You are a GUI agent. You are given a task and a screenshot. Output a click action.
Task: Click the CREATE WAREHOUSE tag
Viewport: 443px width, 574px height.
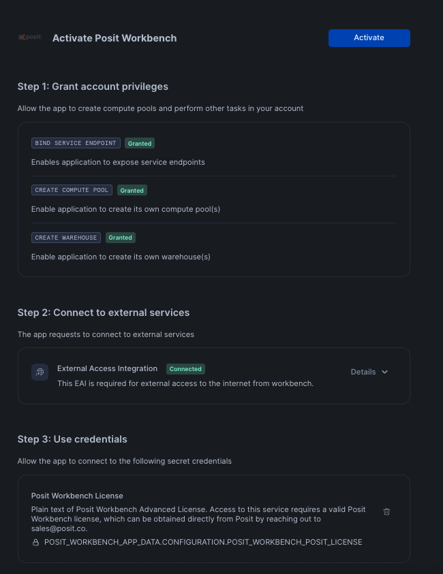(65, 238)
